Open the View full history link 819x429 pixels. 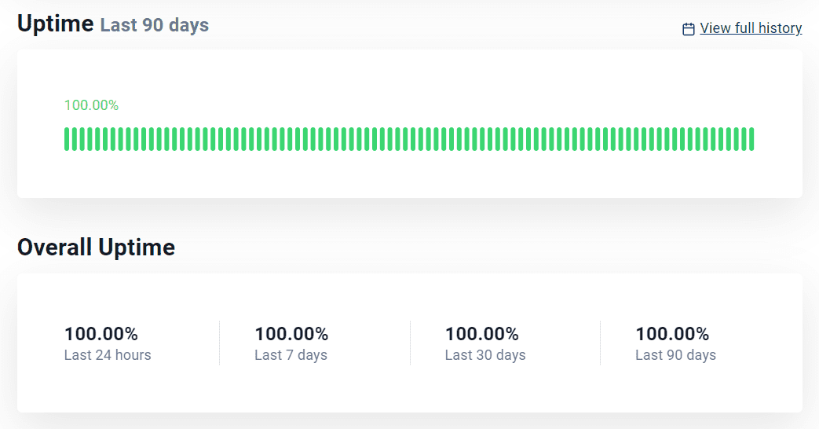coord(751,28)
